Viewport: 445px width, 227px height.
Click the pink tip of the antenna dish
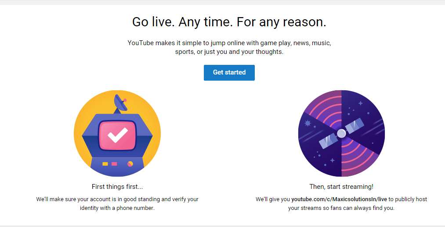click(x=125, y=100)
